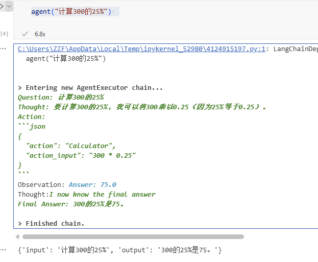Screen dimensions: 318x262
Task: Click the echoed 'agent("计算300的25%")' warning line
Action: [66, 59]
